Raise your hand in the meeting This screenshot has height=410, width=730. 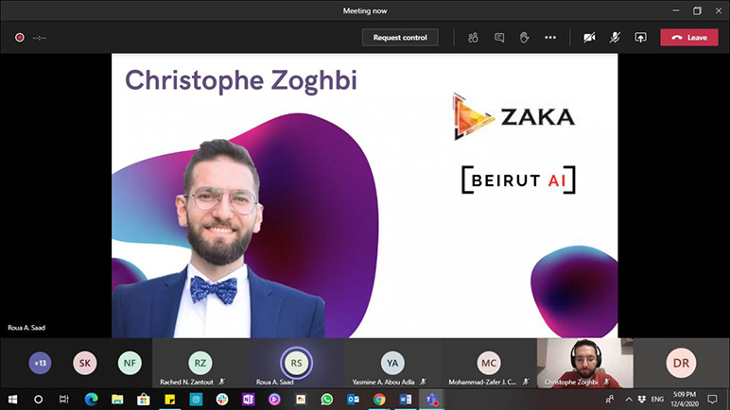[524, 38]
